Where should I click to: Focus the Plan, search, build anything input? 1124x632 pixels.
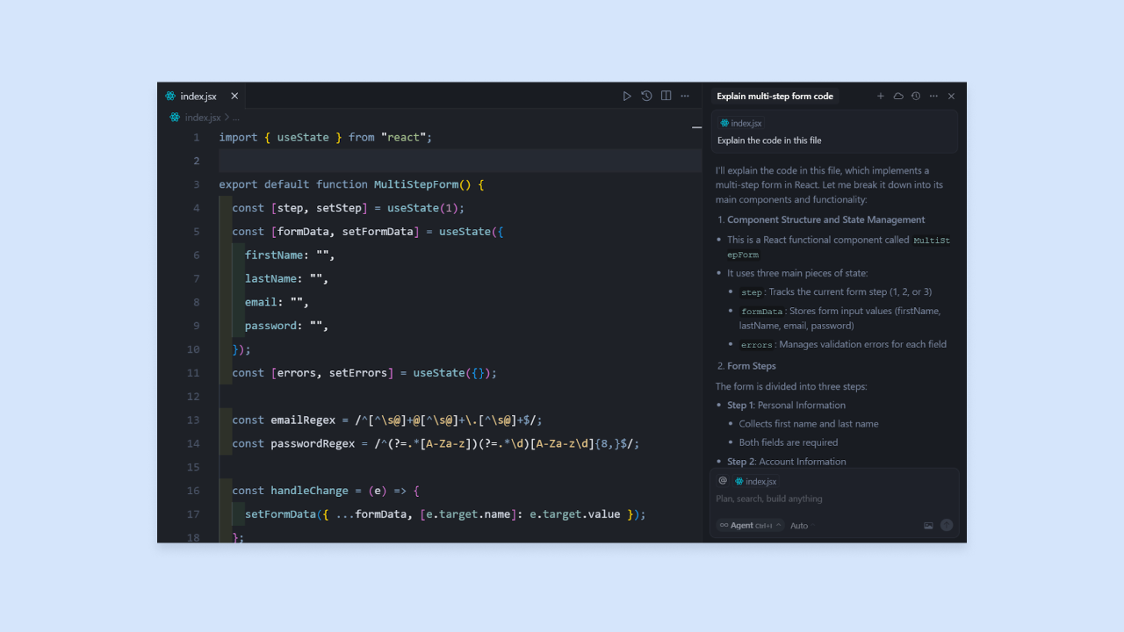click(834, 499)
